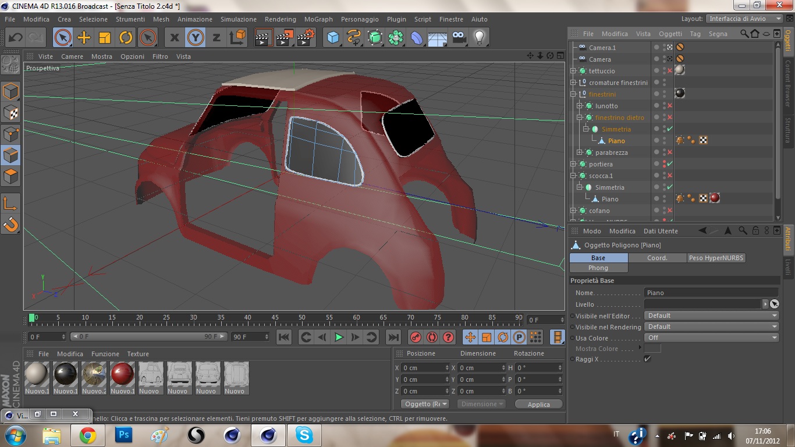795x447 pixels.
Task: Collapse the finestrini tree node
Action: 573,94
